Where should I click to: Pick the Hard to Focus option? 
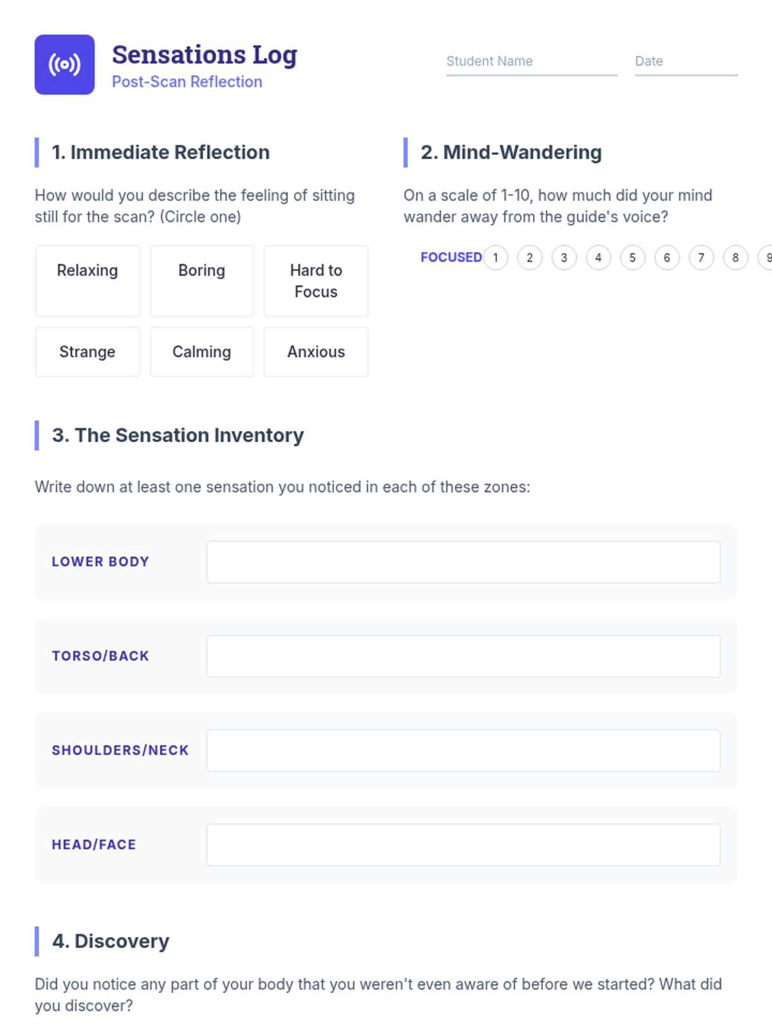click(316, 281)
